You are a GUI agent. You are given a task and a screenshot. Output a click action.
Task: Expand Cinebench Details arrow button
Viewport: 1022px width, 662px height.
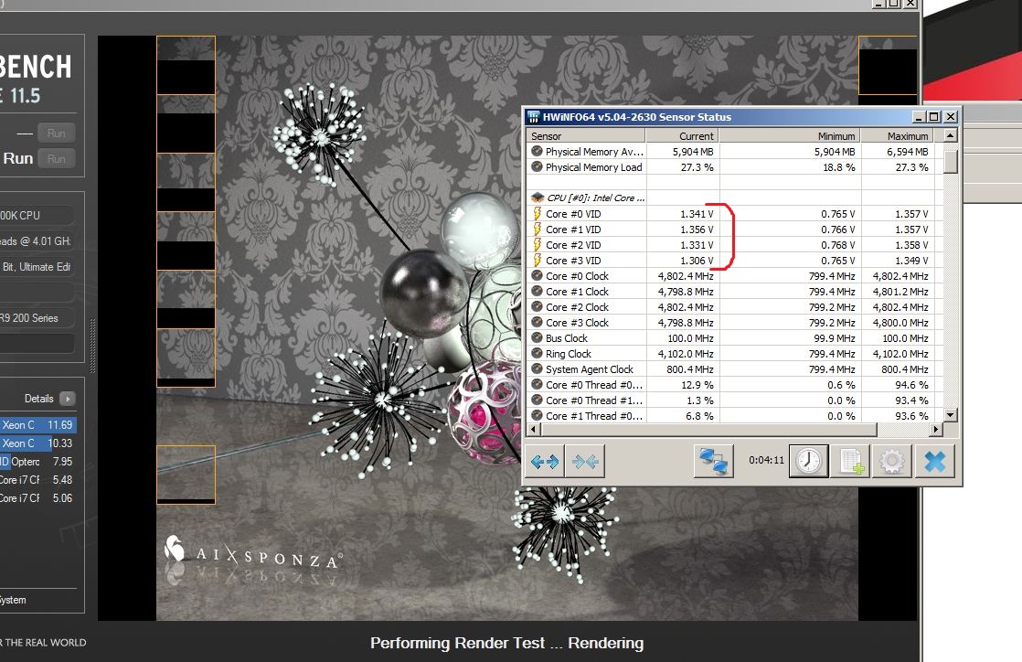[68, 399]
